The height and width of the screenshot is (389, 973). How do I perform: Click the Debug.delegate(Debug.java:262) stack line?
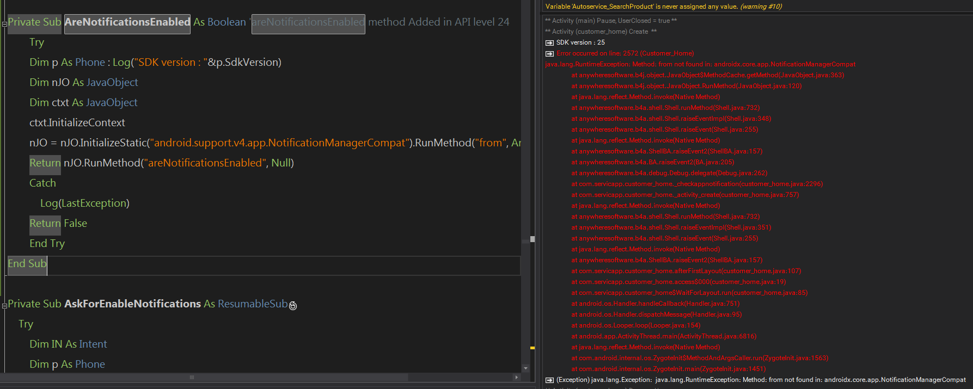pos(669,173)
